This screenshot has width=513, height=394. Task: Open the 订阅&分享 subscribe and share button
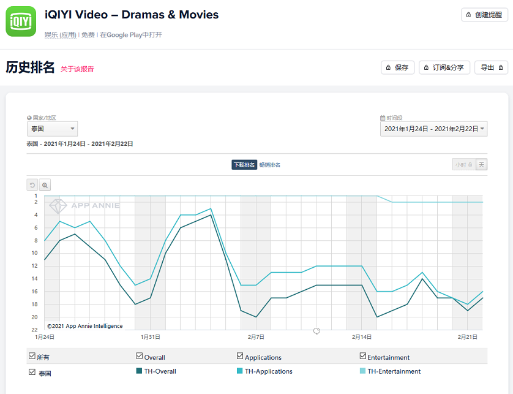click(x=444, y=67)
